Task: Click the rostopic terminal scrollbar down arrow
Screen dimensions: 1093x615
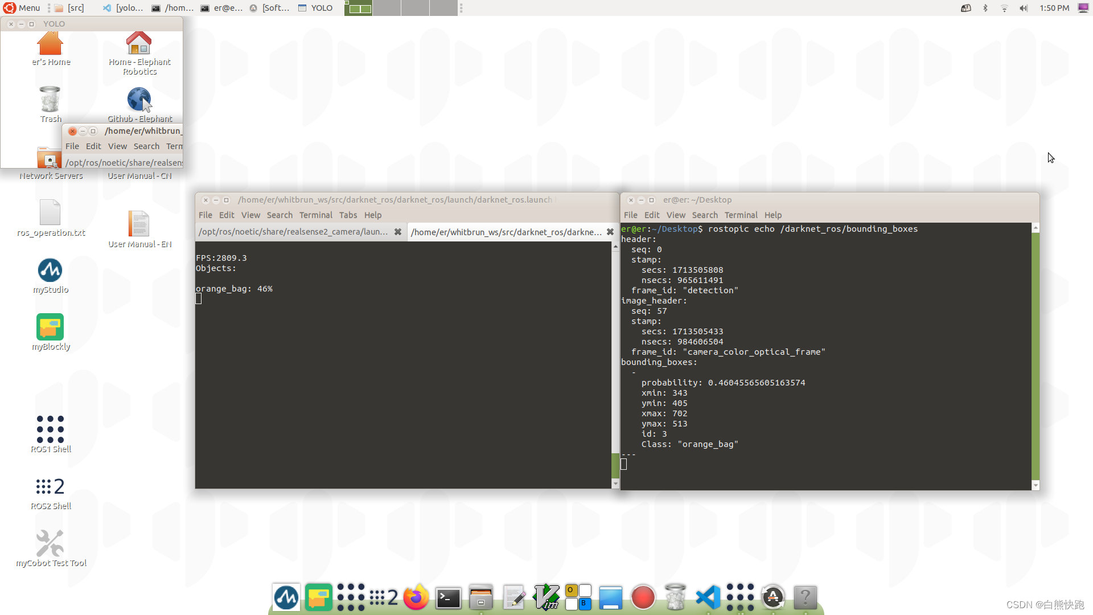Action: [x=1035, y=485]
